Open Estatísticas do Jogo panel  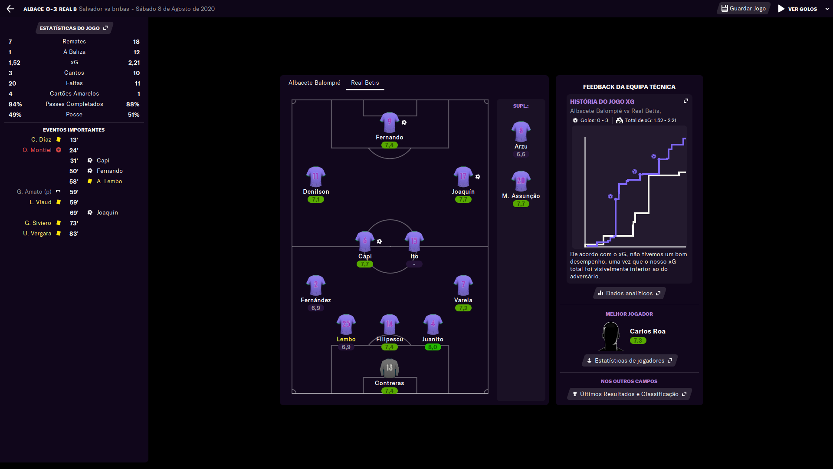coord(74,28)
